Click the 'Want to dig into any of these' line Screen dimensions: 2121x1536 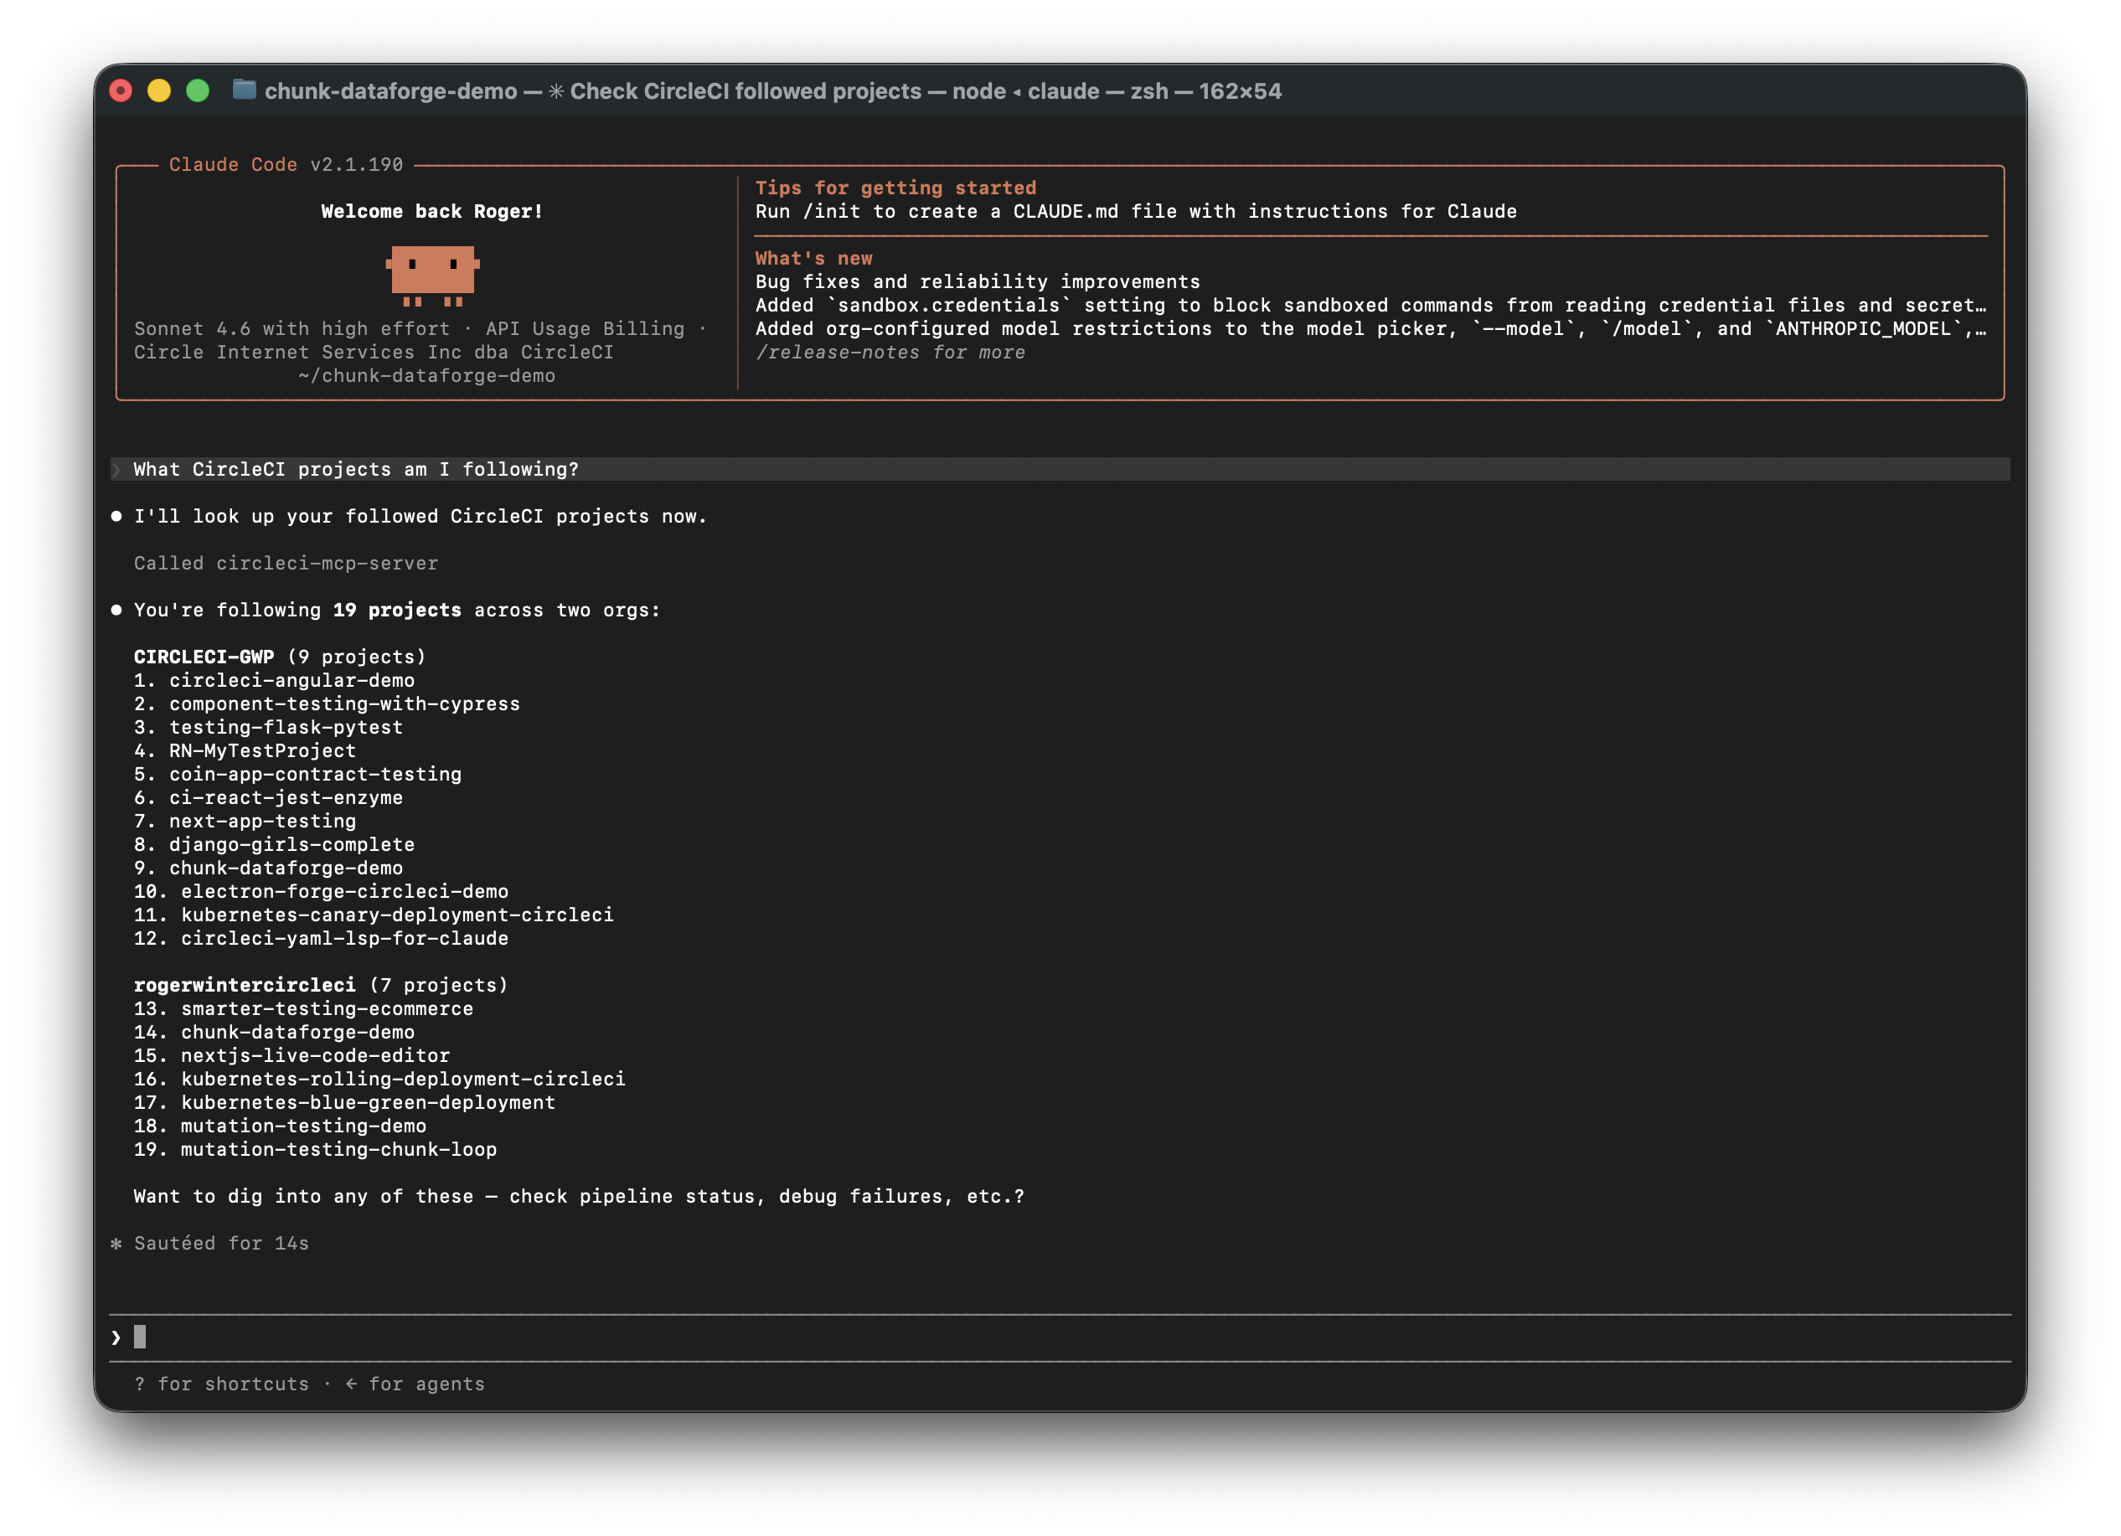click(x=579, y=1197)
